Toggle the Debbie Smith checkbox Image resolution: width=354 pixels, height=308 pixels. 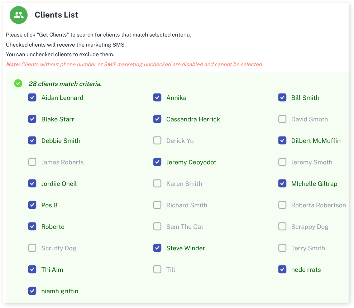tap(32, 141)
